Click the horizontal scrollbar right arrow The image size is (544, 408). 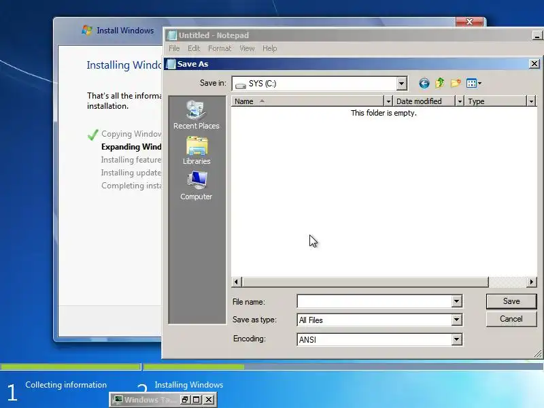coord(531,282)
